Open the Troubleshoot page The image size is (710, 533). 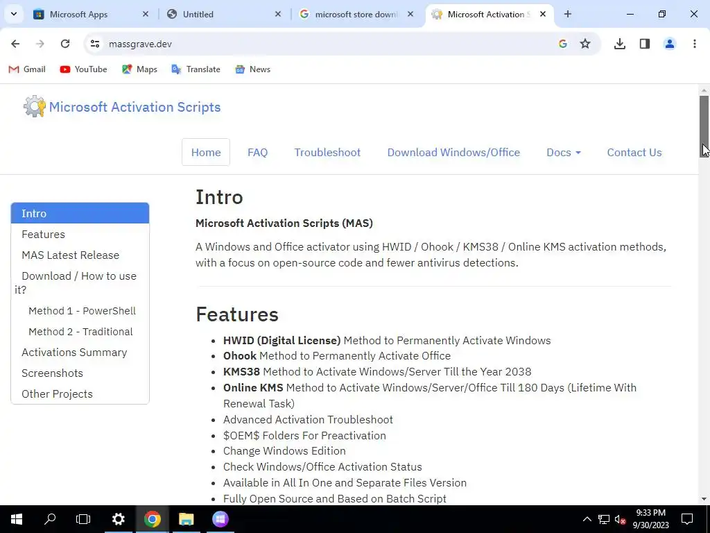point(327,152)
